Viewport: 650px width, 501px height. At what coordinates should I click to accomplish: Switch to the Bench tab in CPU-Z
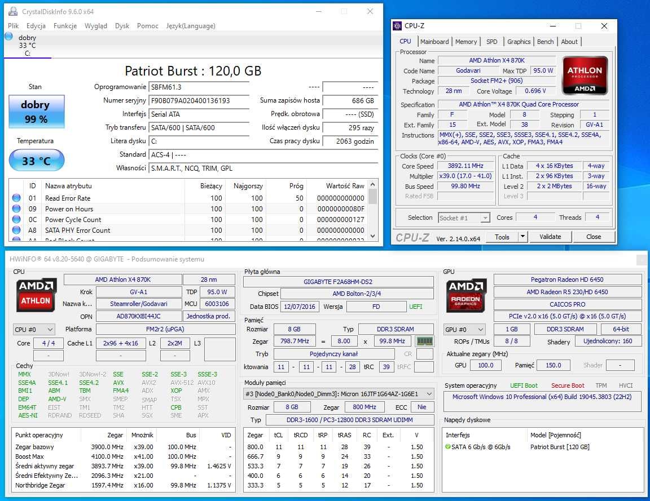[x=545, y=41]
